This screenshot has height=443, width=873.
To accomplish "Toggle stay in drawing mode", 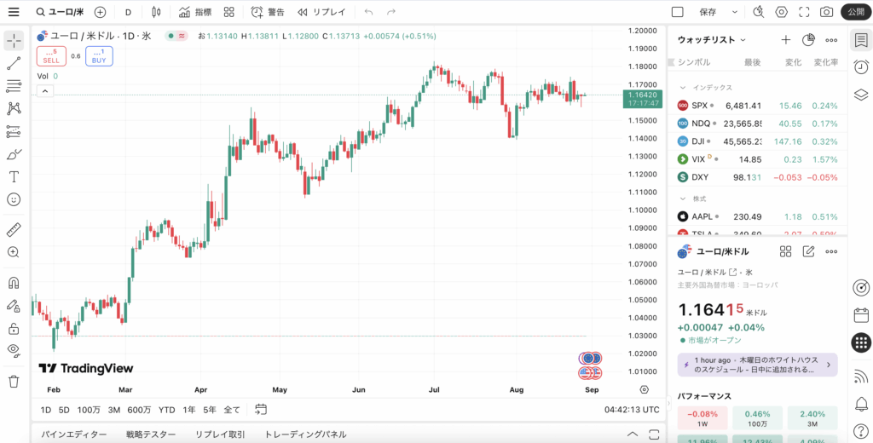I will pos(14,306).
